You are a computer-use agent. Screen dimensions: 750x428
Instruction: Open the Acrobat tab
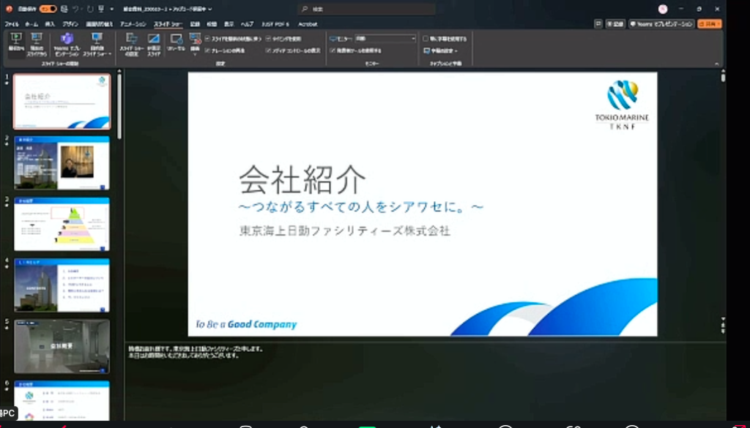click(x=308, y=24)
